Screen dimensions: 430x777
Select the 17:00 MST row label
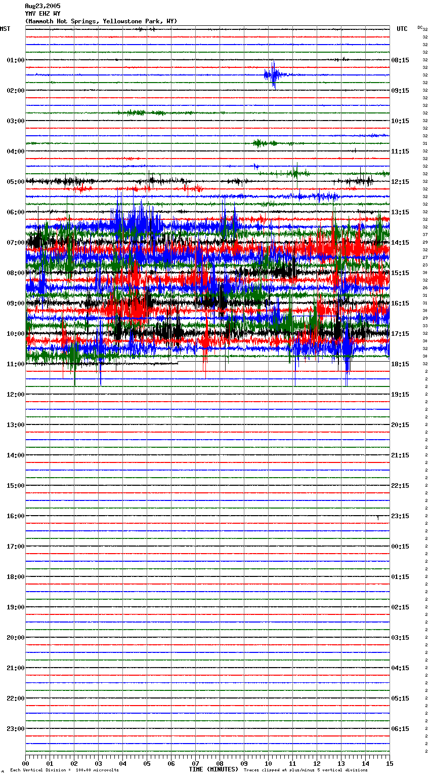tap(16, 547)
